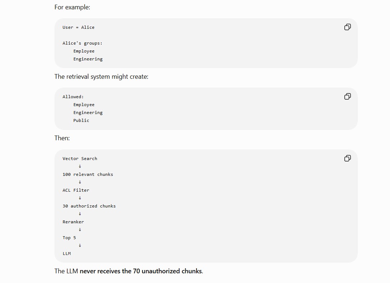
Task: Click the 'Alice's groups:' code line
Action: click(x=82, y=43)
